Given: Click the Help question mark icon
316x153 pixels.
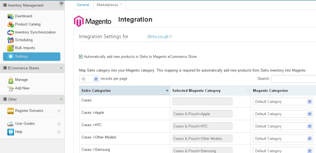Looking at the screenshot, I should pos(11,132).
